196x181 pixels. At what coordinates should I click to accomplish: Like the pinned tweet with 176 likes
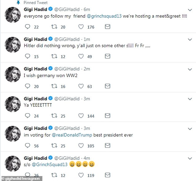[x=81, y=27]
